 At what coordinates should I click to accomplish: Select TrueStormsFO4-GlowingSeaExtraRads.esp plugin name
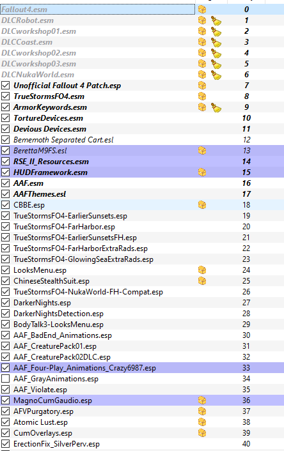(83, 259)
